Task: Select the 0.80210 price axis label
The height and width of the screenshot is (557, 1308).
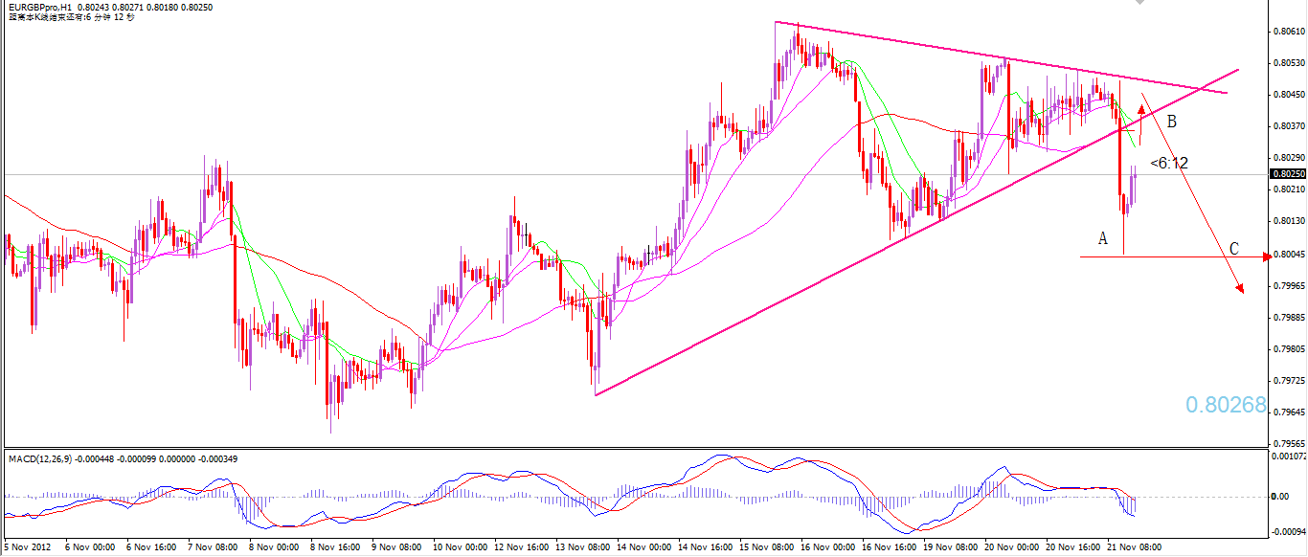Action: 1288,189
